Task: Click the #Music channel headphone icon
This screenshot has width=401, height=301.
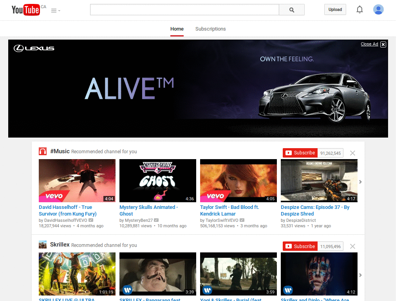Action: pyautogui.click(x=43, y=151)
